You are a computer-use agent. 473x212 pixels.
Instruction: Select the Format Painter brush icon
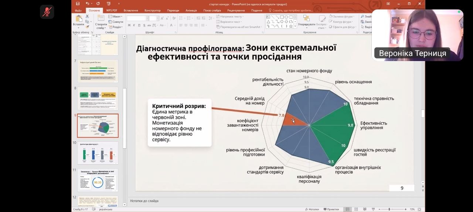point(87,27)
